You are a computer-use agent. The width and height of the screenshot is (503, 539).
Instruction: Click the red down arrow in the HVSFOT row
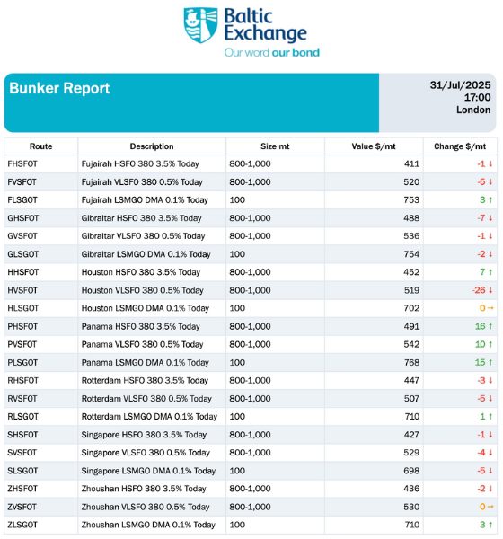click(x=490, y=290)
